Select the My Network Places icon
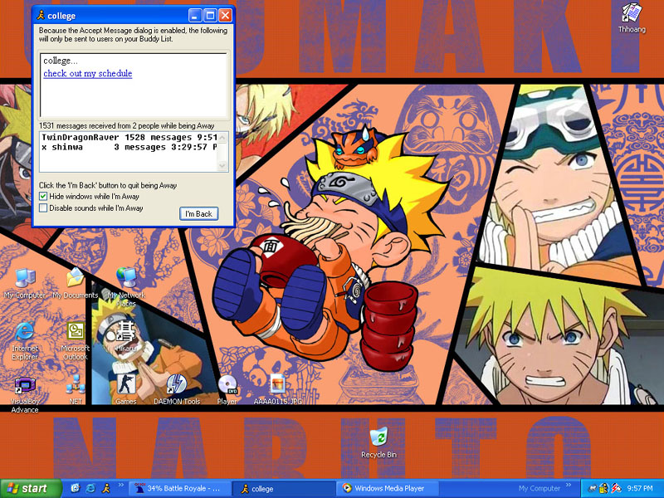Image resolution: width=664 pixels, height=498 pixels. point(126,287)
